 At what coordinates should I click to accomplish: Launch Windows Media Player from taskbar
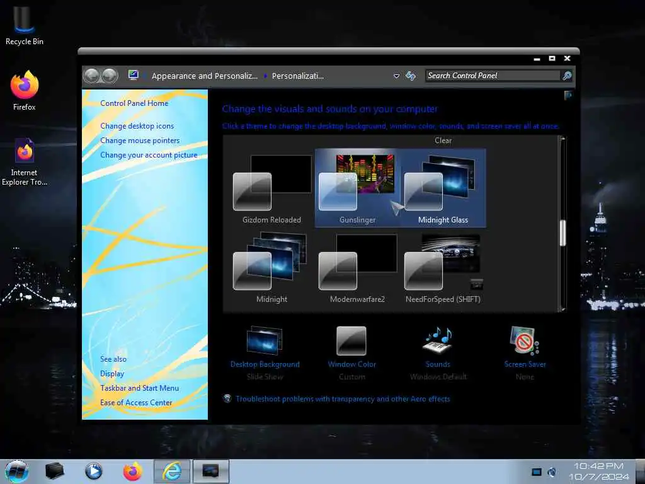click(93, 471)
